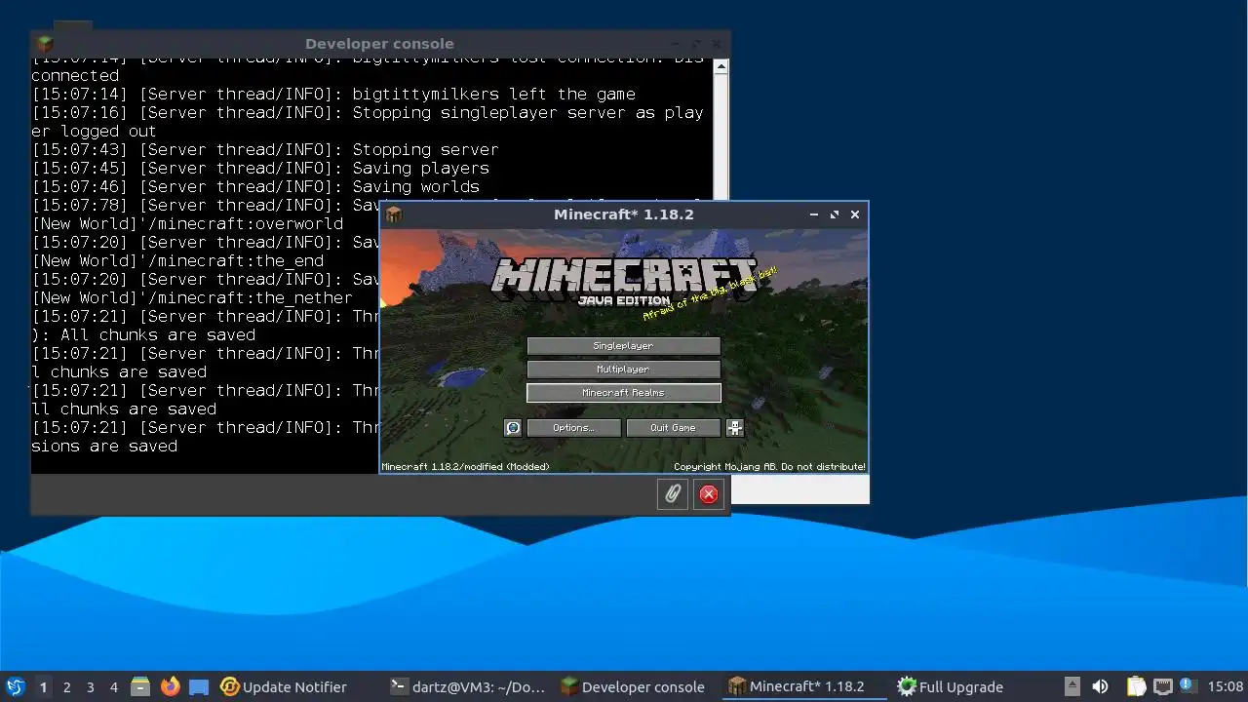Click the Multiplayer button
This screenshot has height=702, width=1248.
(624, 370)
